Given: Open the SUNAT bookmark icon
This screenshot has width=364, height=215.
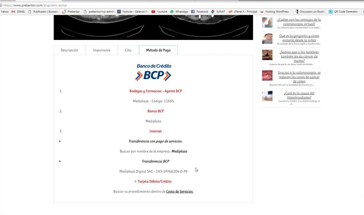Looking at the screenshot, I should tap(213, 12).
